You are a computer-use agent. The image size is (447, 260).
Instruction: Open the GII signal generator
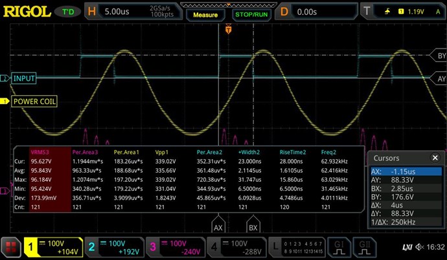click(x=365, y=247)
